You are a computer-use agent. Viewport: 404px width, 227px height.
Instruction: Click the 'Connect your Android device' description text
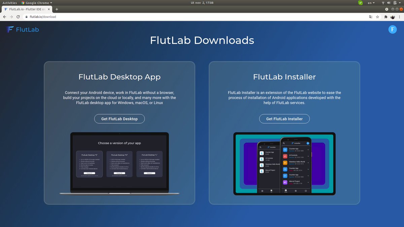(120, 98)
